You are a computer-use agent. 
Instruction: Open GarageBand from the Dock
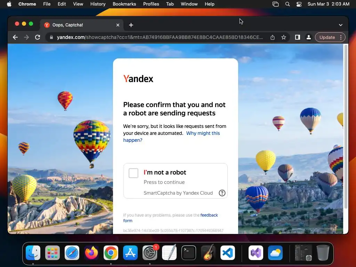pos(208,253)
